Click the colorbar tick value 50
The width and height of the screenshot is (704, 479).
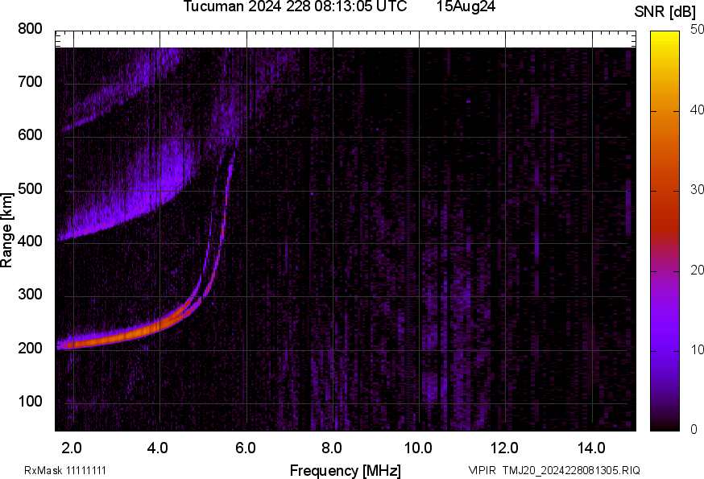coord(697,30)
